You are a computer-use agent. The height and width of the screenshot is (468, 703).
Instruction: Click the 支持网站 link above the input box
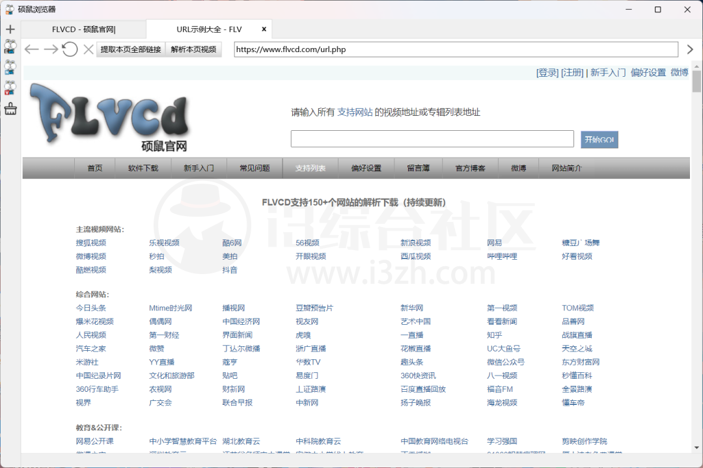(355, 112)
